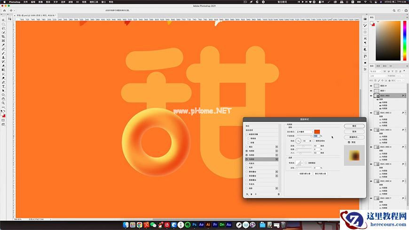
Task: Toggle the 使用全局光 checkbox
Action: 314,141
